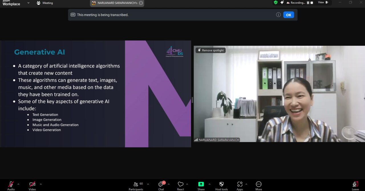Open the Participants panel
This screenshot has height=191, width=365.
136,185
